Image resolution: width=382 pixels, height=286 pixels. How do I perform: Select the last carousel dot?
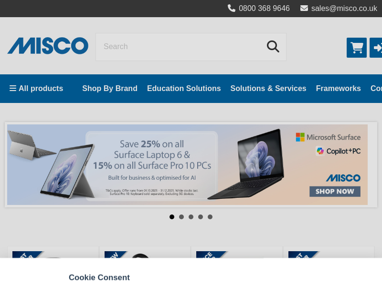pyautogui.click(x=210, y=217)
